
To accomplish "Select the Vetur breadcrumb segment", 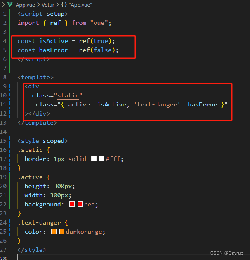I will [48, 5].
